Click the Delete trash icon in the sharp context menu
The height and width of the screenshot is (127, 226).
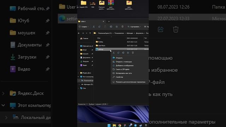coord(133,53)
